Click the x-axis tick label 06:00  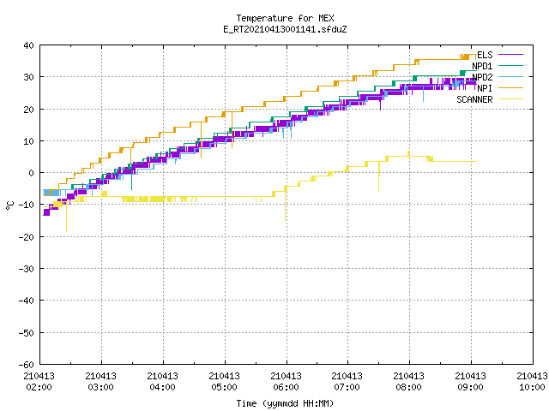coord(286,387)
